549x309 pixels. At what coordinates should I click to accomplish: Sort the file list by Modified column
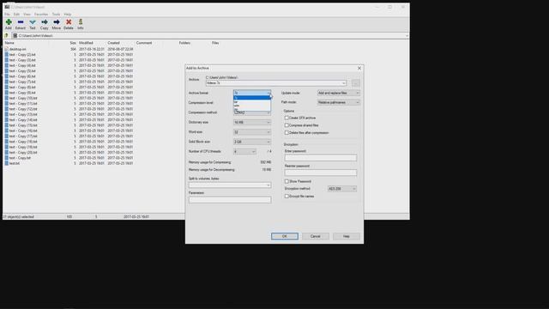pos(86,43)
